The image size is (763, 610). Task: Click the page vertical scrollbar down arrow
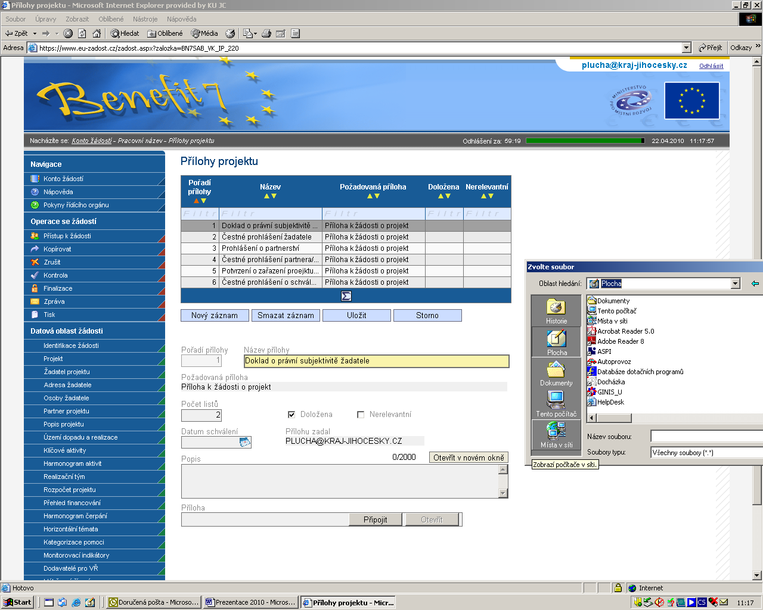click(x=757, y=575)
